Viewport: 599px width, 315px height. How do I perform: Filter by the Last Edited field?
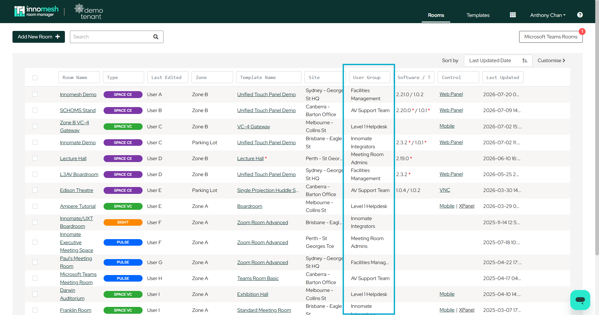(168, 77)
